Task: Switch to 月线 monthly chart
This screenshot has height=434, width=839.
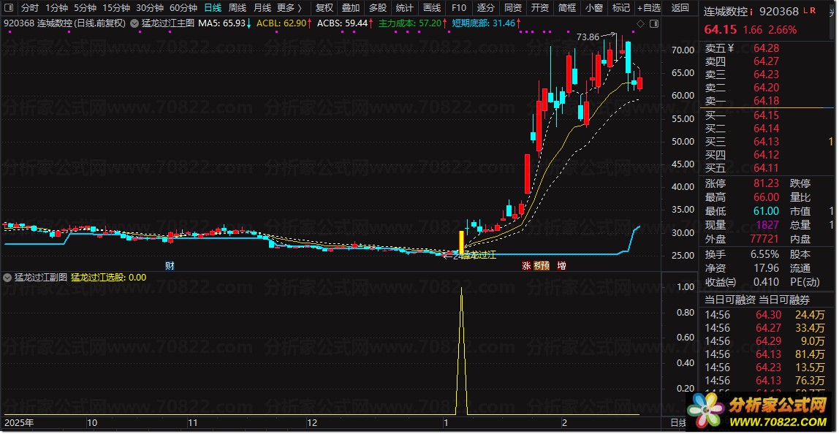Action: coord(262,8)
